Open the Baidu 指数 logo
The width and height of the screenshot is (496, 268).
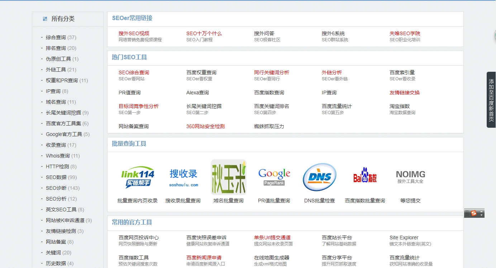(x=365, y=175)
